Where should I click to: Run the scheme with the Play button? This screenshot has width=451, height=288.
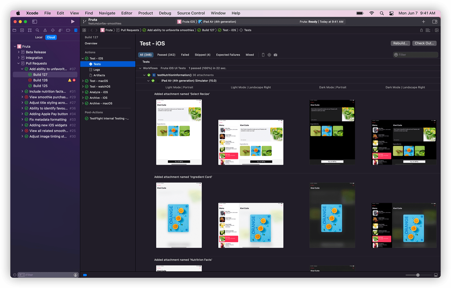point(73,22)
